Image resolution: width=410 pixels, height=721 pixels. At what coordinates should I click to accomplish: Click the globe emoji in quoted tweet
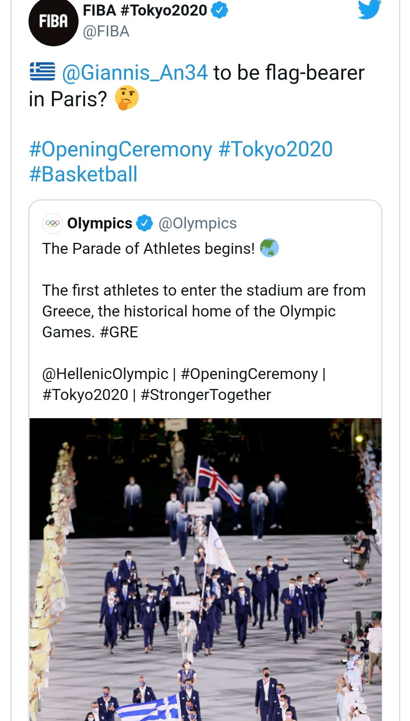click(269, 248)
